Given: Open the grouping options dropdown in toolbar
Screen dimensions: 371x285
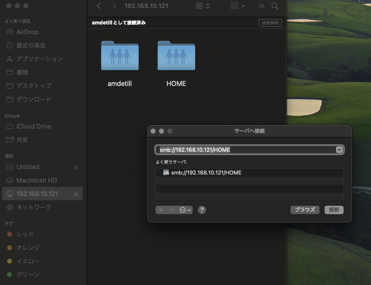Looking at the screenshot, I should (x=238, y=6).
